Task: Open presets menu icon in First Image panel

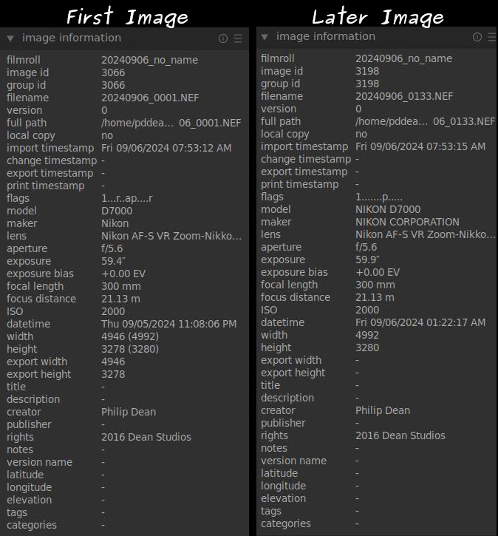Action: pyautogui.click(x=238, y=38)
